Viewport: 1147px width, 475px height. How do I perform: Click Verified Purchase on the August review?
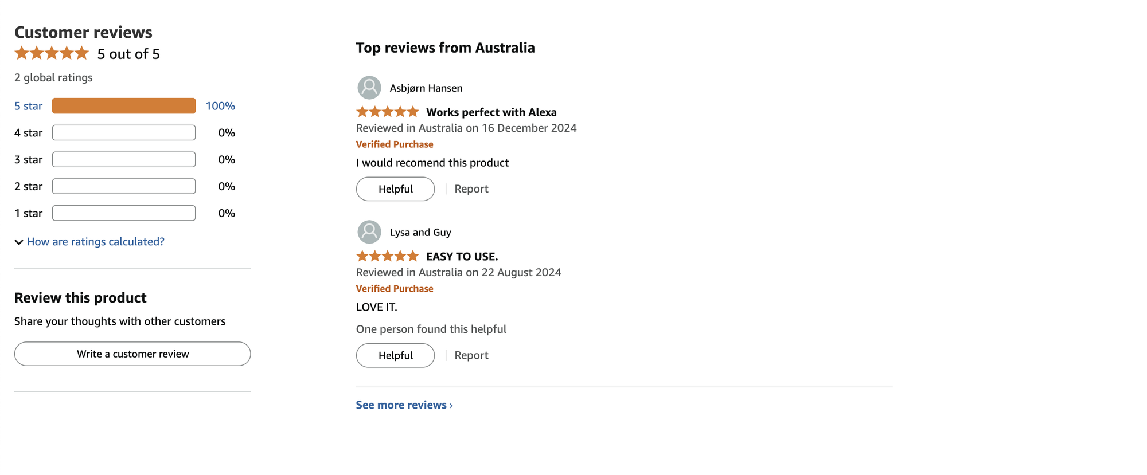tap(395, 288)
